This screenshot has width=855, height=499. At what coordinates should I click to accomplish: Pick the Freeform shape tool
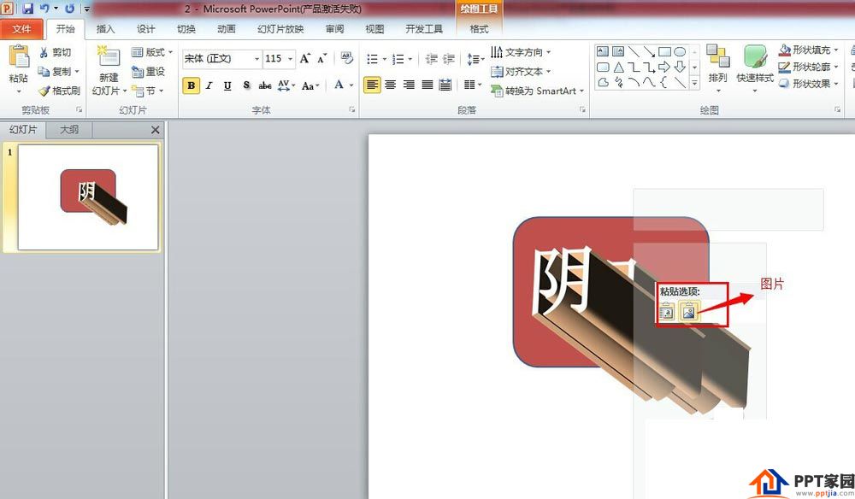click(603, 82)
